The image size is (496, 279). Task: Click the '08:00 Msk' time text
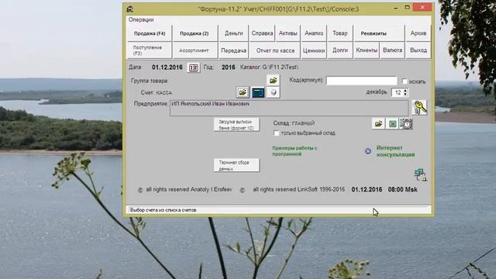click(402, 189)
